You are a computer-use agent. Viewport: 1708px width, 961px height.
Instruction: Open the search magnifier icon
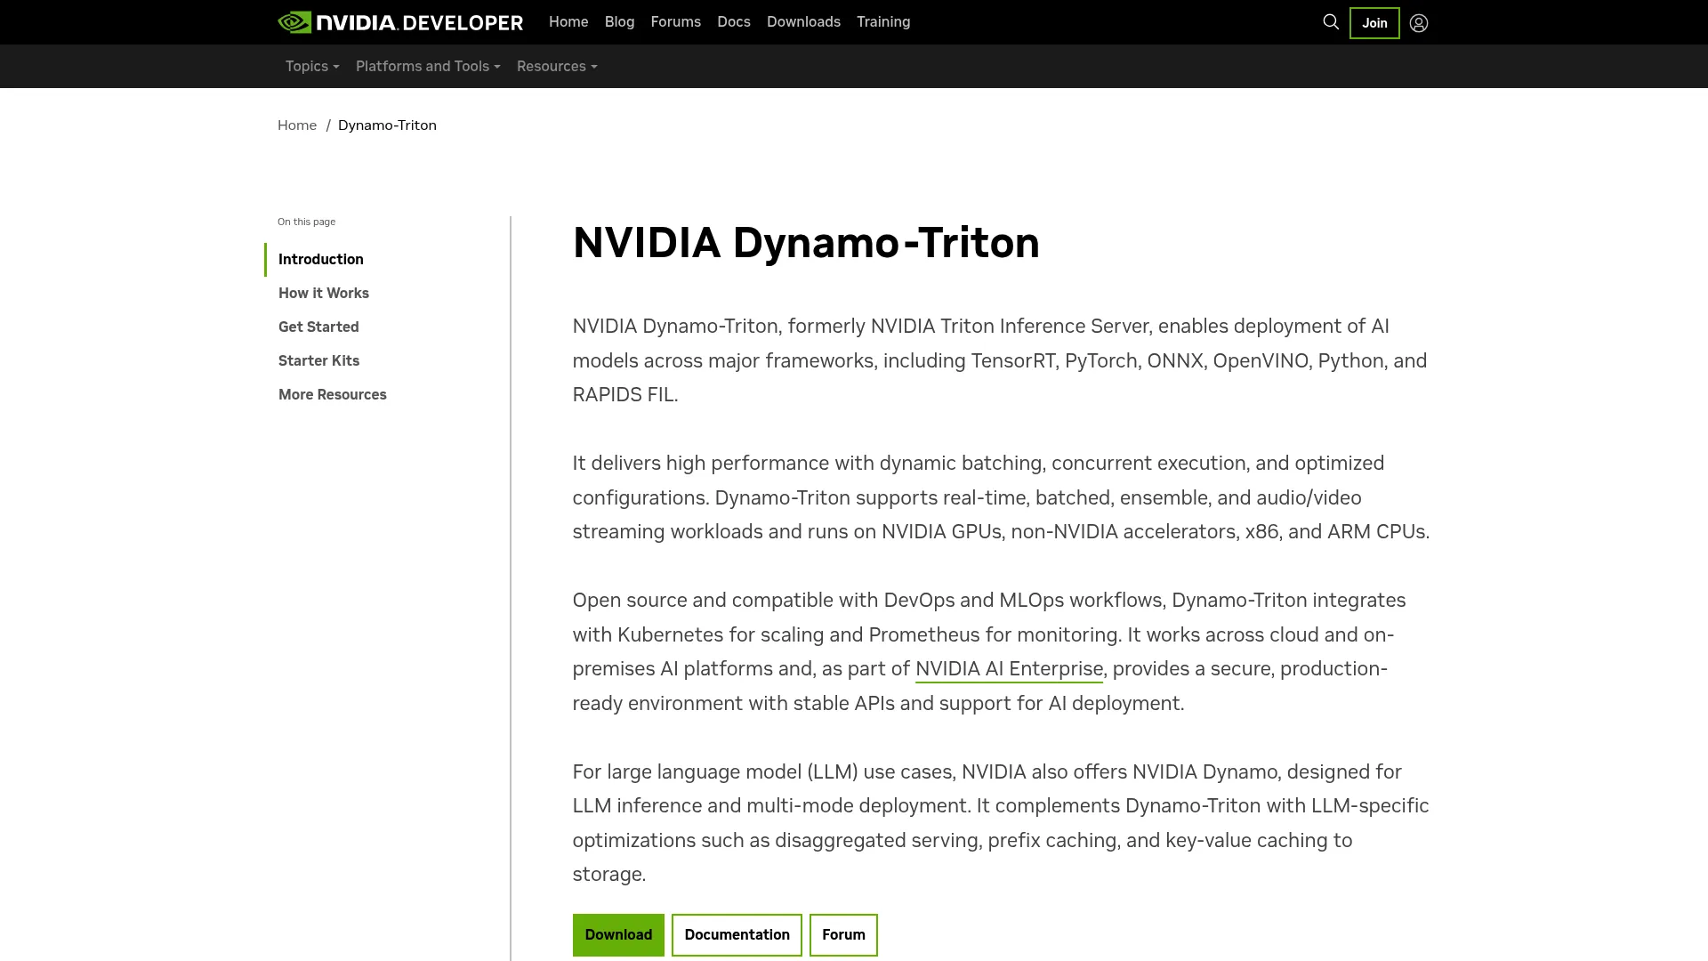coord(1331,22)
